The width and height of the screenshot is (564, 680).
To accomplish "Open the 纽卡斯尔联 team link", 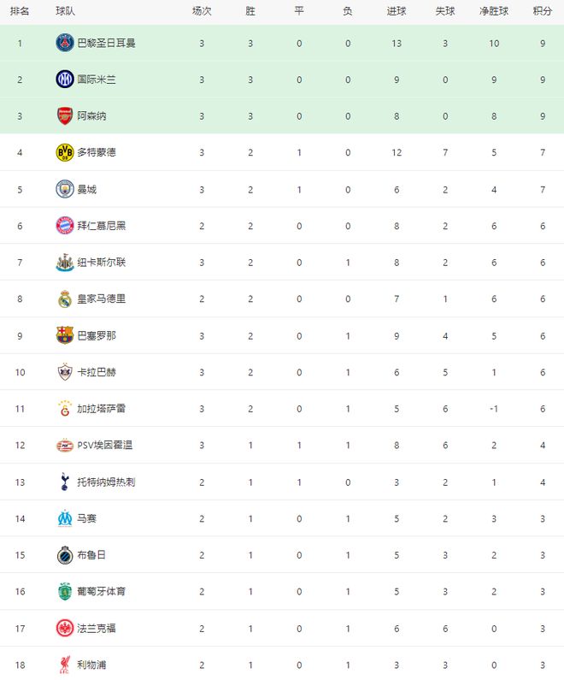I will [x=101, y=263].
